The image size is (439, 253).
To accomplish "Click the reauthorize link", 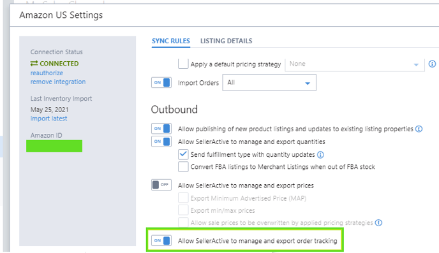I will tap(47, 73).
